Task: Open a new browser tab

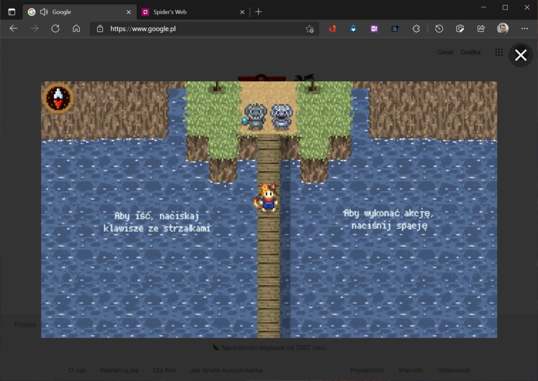Action: pos(258,12)
